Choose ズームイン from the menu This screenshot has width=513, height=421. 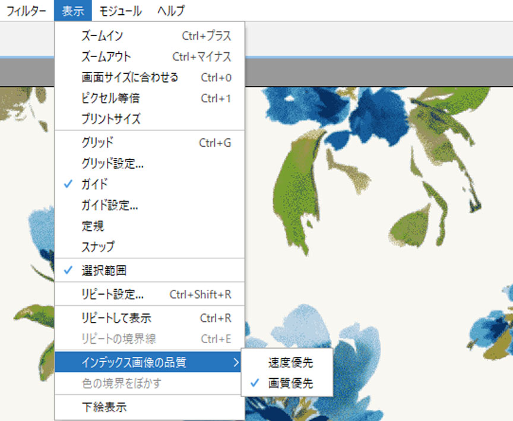pyautogui.click(x=150, y=36)
